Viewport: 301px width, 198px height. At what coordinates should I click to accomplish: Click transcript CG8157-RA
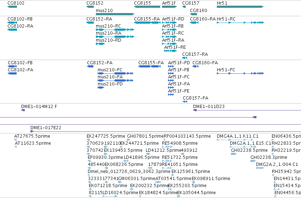coord(185,58)
